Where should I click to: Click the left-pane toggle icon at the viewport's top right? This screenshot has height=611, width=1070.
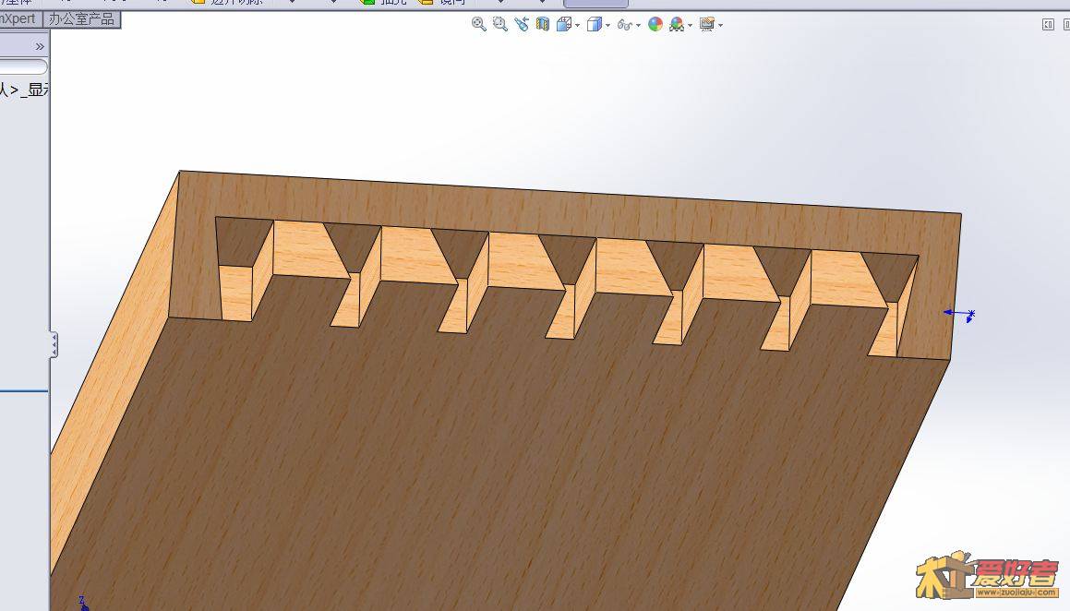click(1048, 25)
